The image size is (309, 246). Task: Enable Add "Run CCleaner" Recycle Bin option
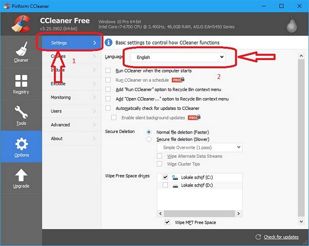pyautogui.click(x=108, y=89)
